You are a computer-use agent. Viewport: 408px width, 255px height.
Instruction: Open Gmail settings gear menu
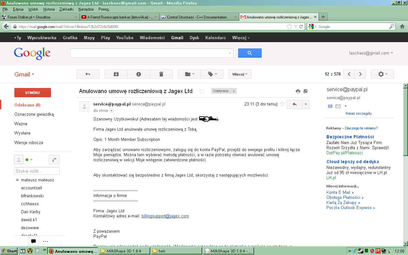coord(382,74)
